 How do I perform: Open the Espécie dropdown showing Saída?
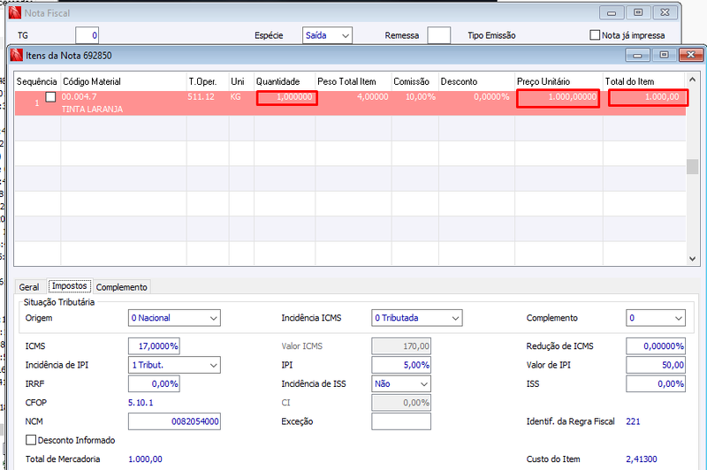coord(327,35)
